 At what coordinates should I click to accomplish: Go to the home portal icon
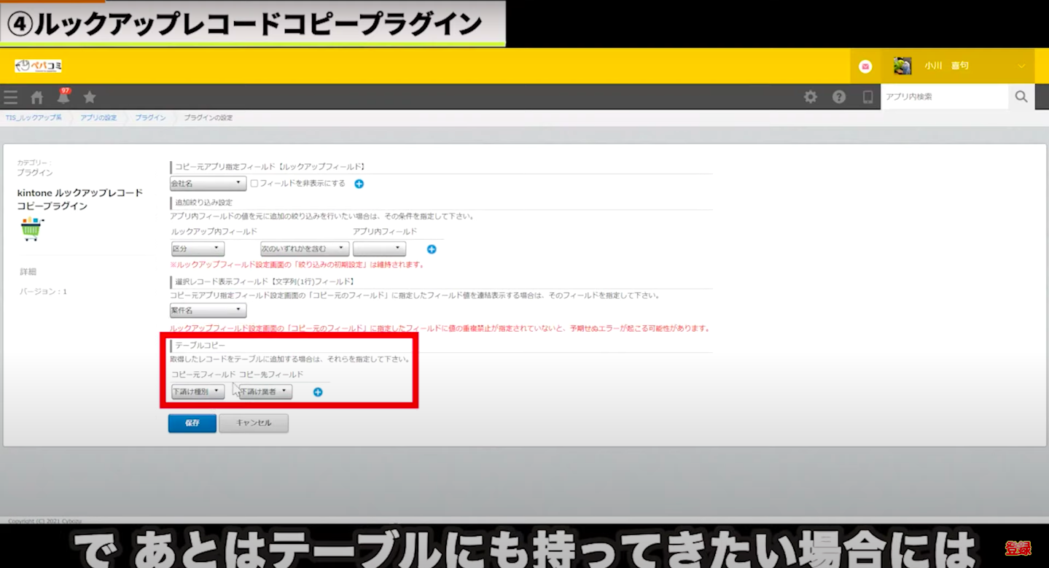pos(36,97)
